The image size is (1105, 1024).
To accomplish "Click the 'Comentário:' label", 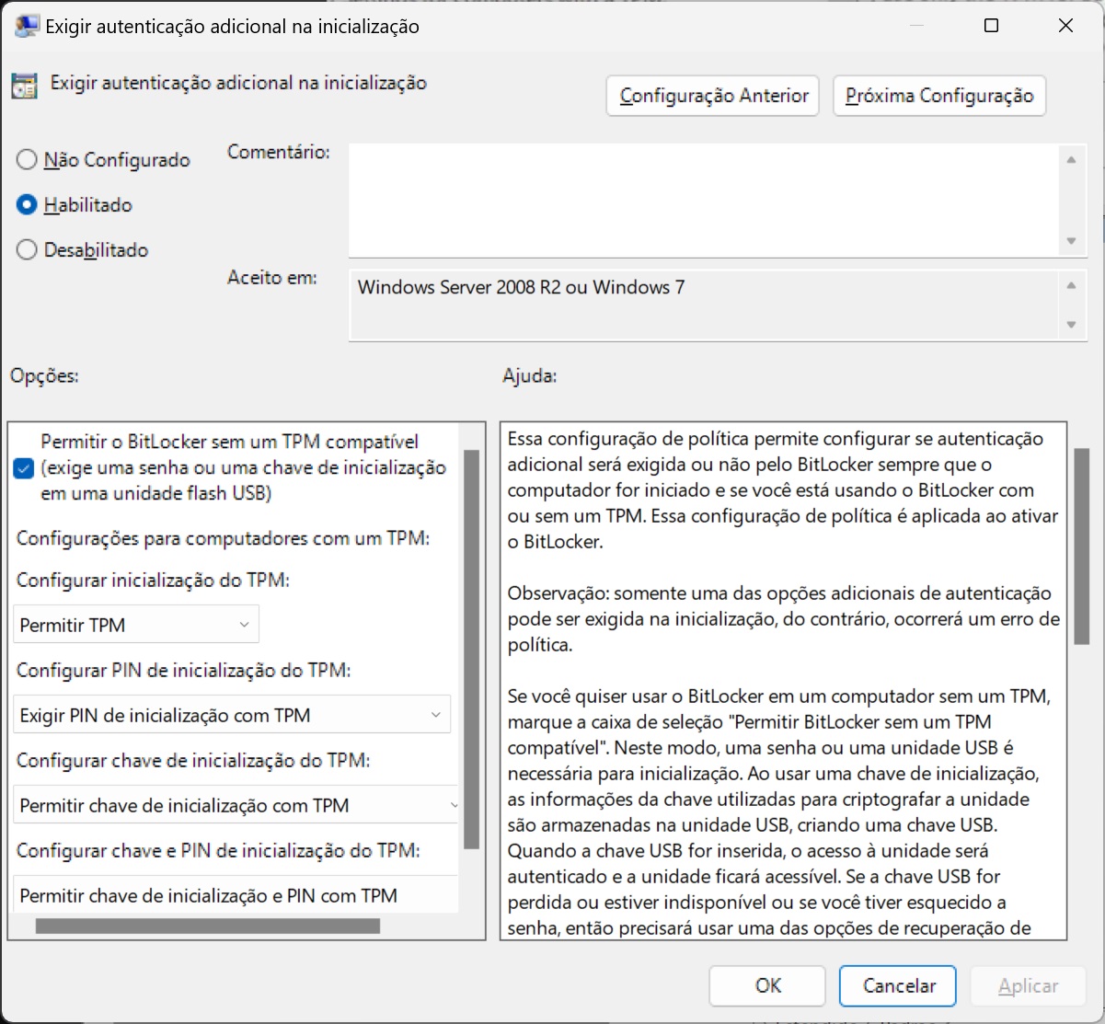I will click(279, 152).
